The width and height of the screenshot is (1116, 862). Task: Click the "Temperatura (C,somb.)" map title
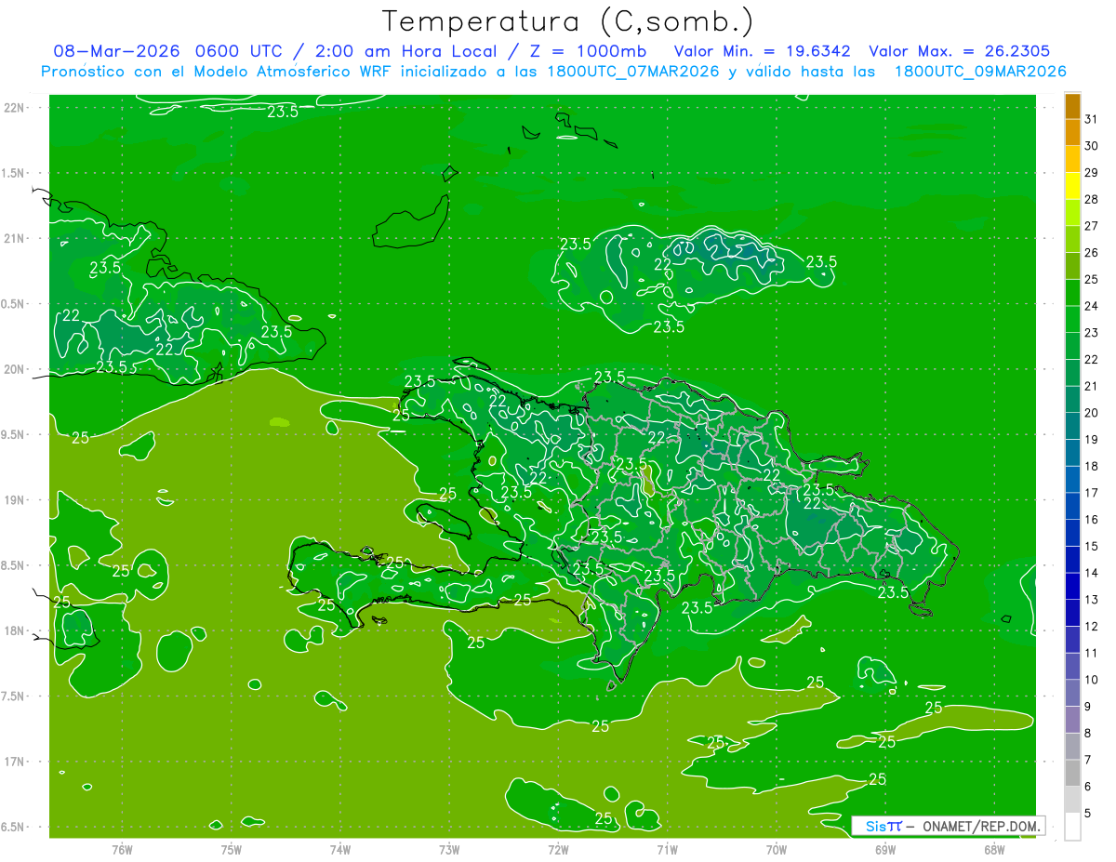coord(567,22)
